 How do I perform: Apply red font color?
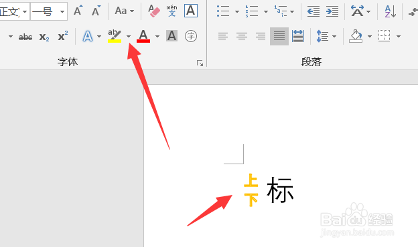pos(143,36)
